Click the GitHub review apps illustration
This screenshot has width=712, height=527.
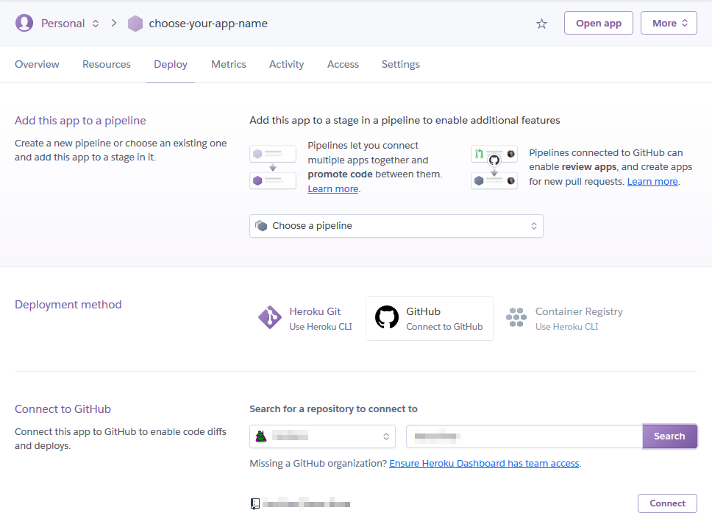pyautogui.click(x=494, y=167)
